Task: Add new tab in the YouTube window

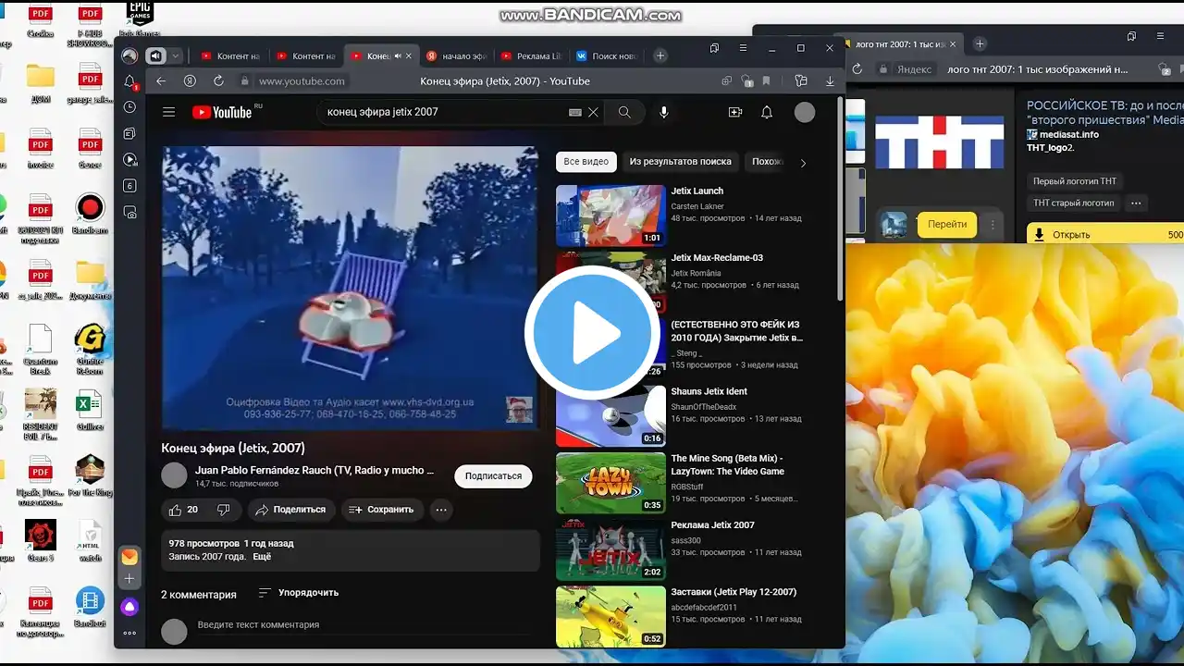Action: point(660,55)
